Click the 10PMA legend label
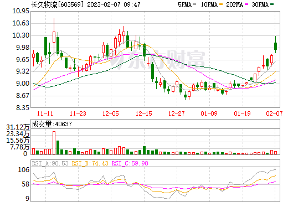Viewport: 288px width, 202px height. tap(209, 4)
